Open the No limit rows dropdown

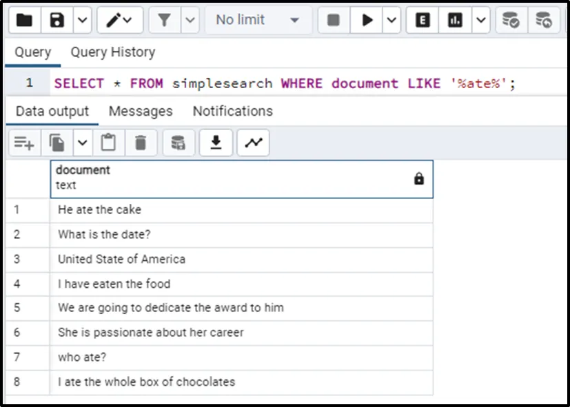(x=258, y=21)
